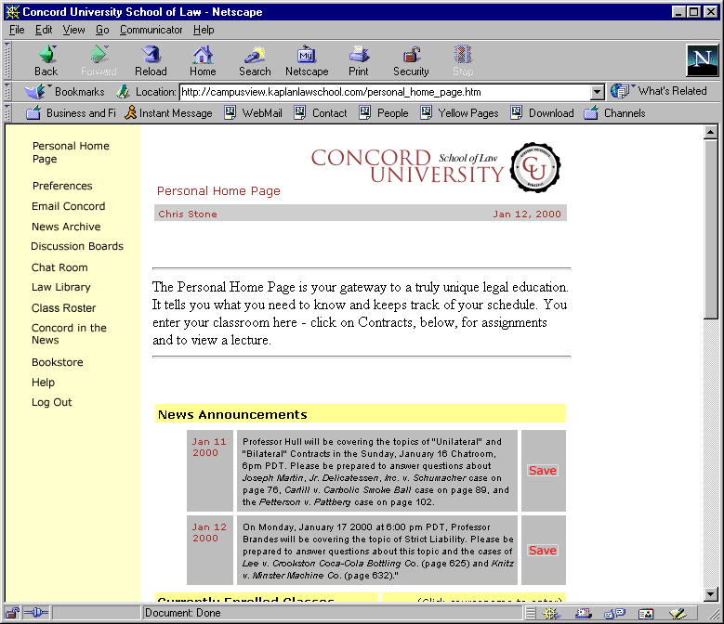Open sidebar Personal Home Page link
This screenshot has height=624, width=724.
pyautogui.click(x=71, y=152)
